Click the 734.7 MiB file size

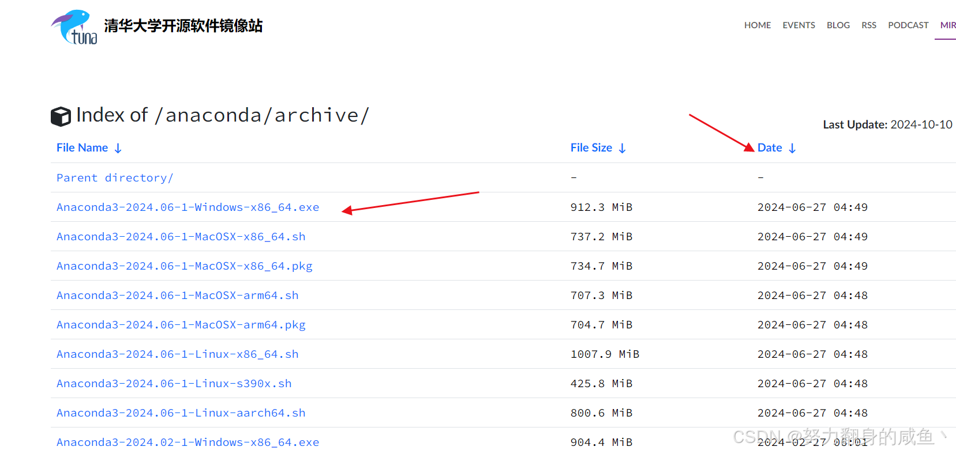[601, 266]
